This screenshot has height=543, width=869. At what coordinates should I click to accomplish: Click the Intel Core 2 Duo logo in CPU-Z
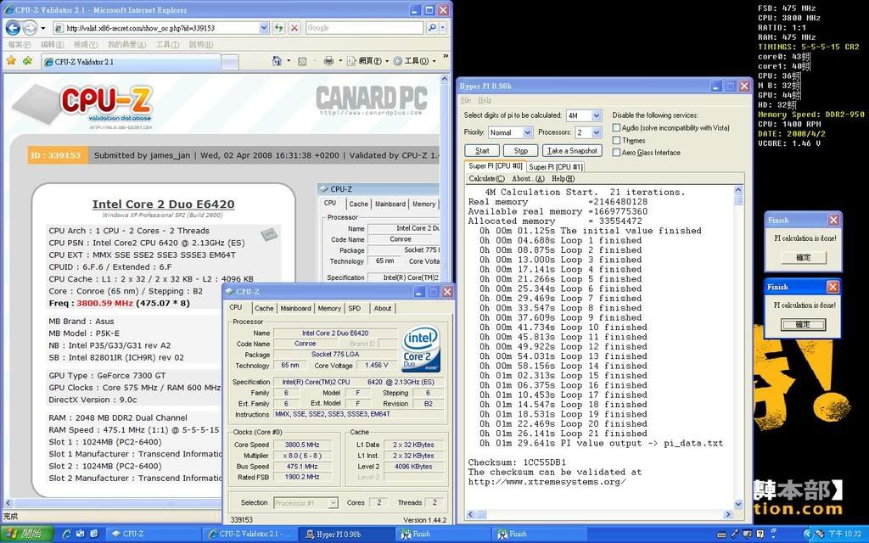pyautogui.click(x=421, y=348)
